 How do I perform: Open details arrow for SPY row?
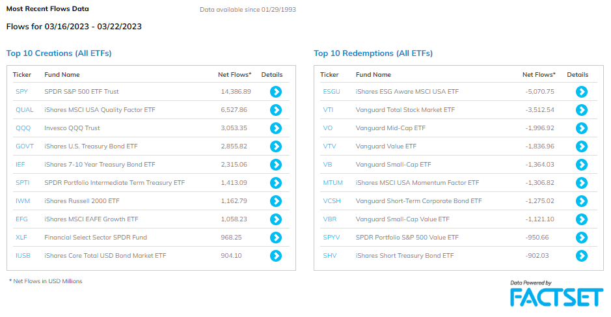tap(276, 92)
